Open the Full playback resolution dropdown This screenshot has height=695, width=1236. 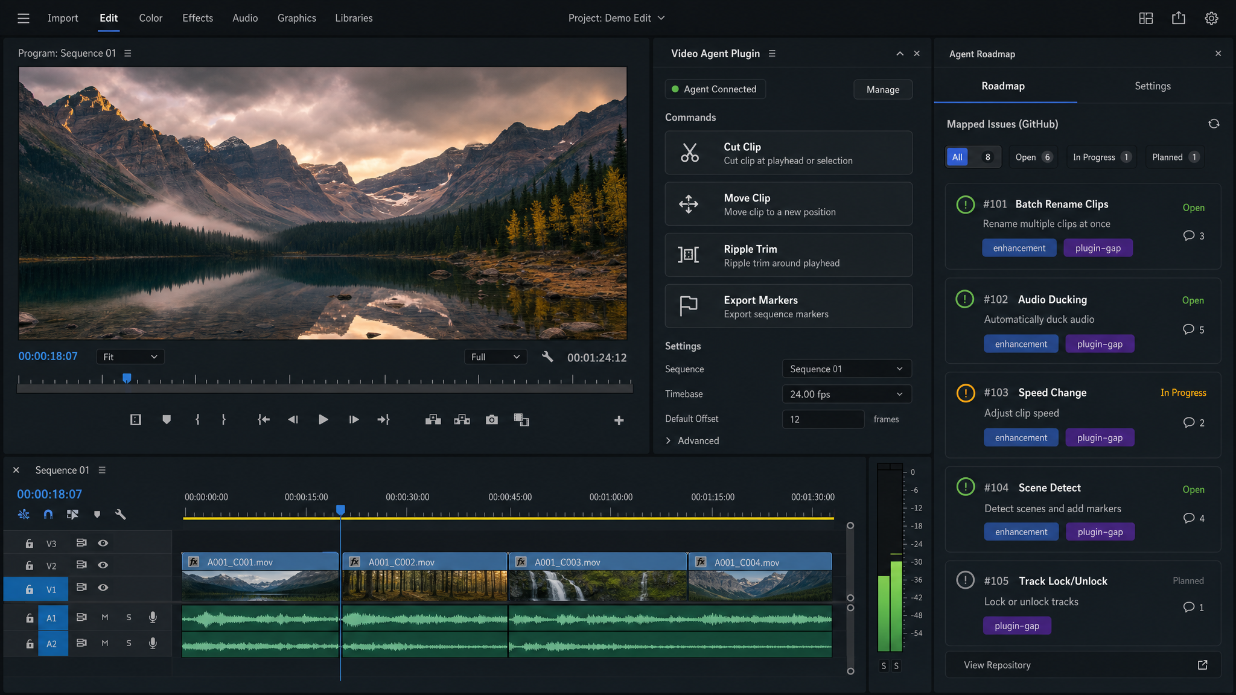pos(495,357)
